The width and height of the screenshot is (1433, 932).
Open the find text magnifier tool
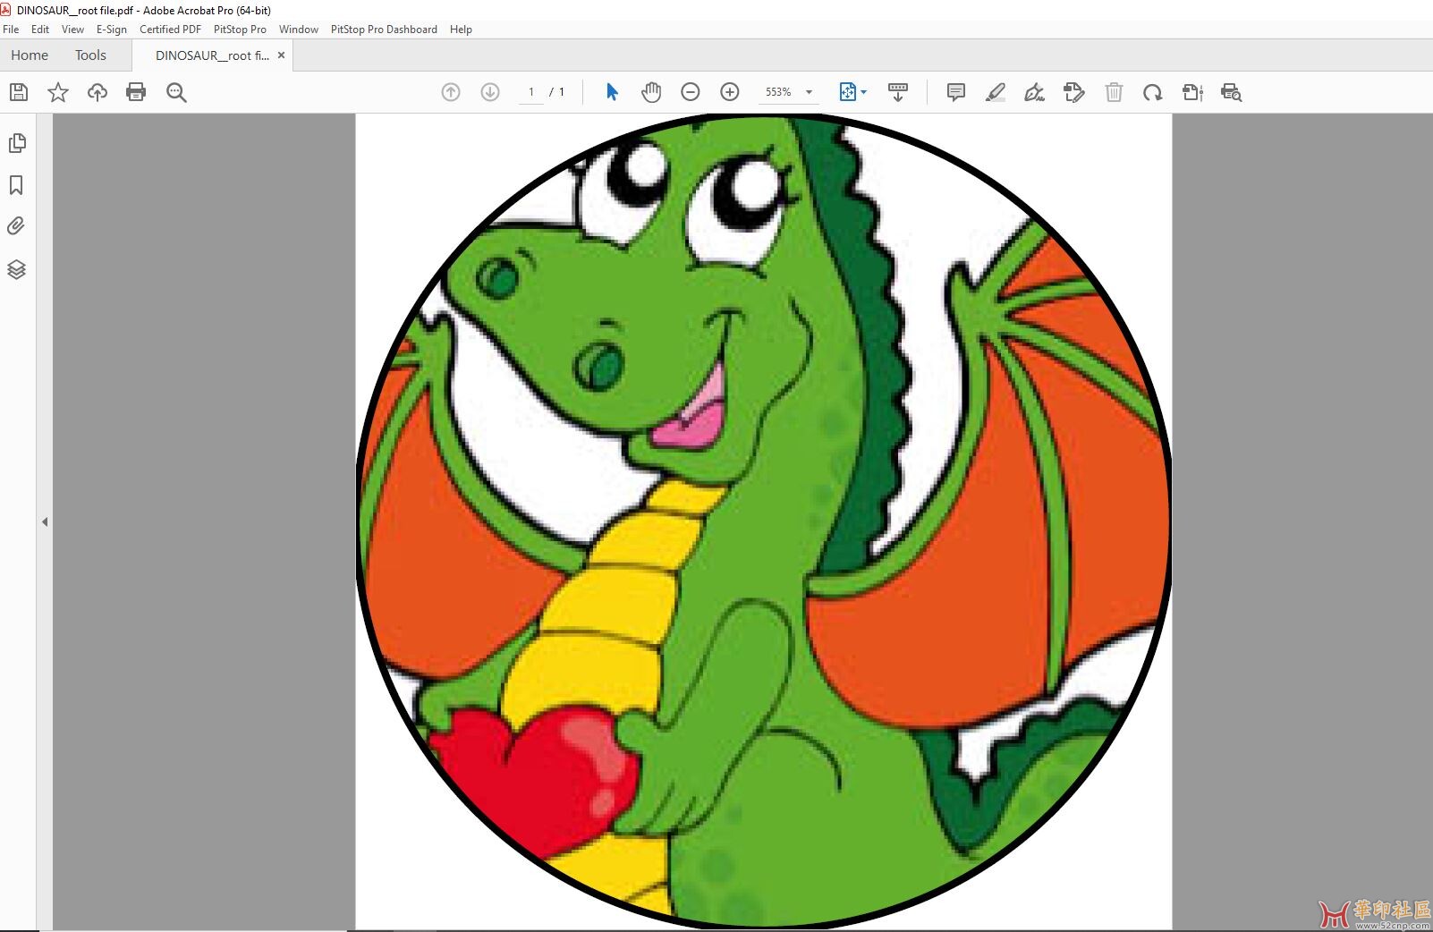(176, 92)
